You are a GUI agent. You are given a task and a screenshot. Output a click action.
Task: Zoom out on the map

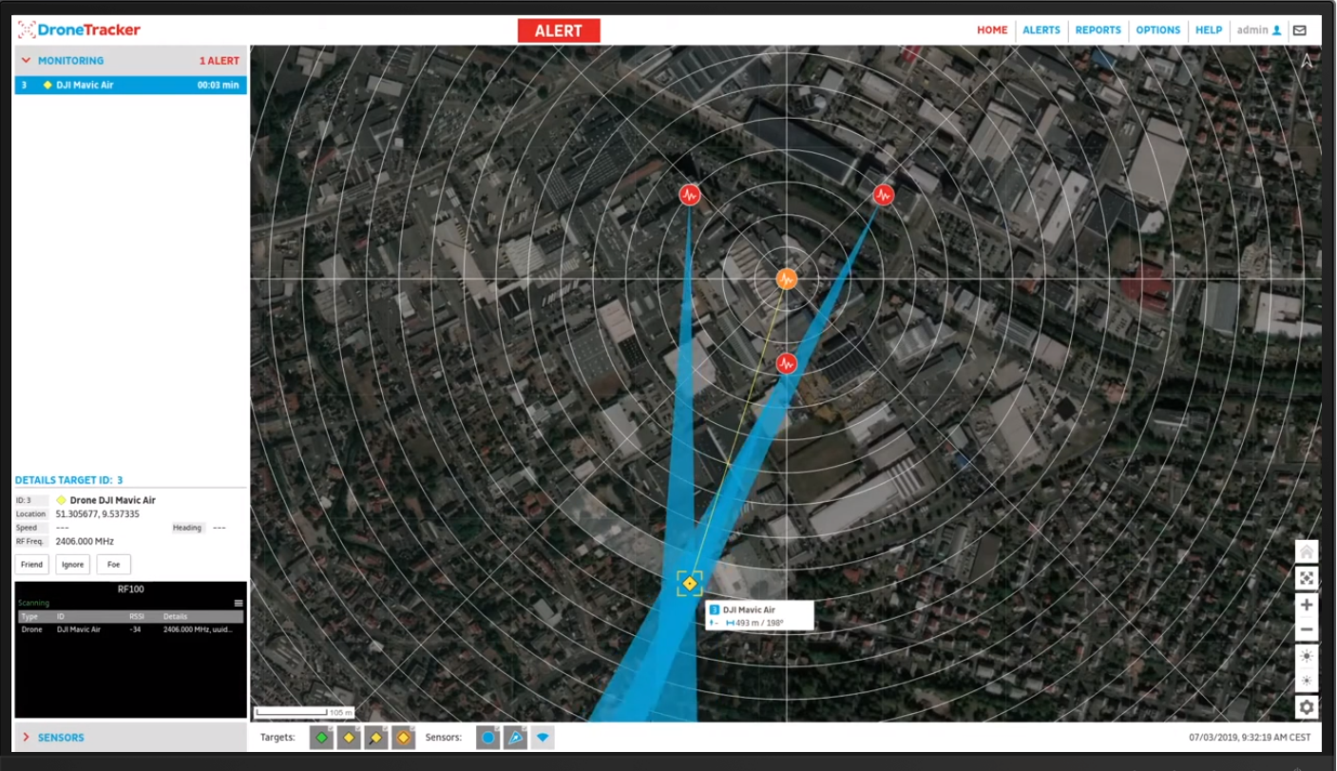coord(1307,630)
